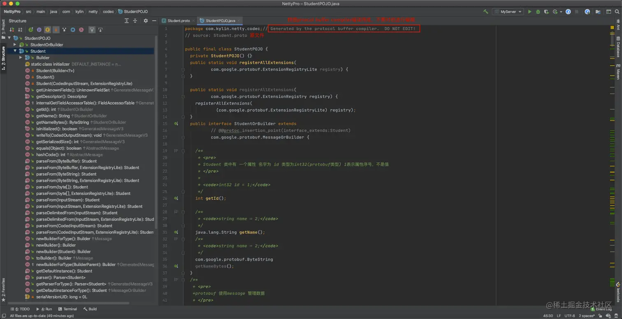Viewport: 622px width, 319px height.
Task: Start debugging with the green bug icon
Action: pyautogui.click(x=538, y=11)
